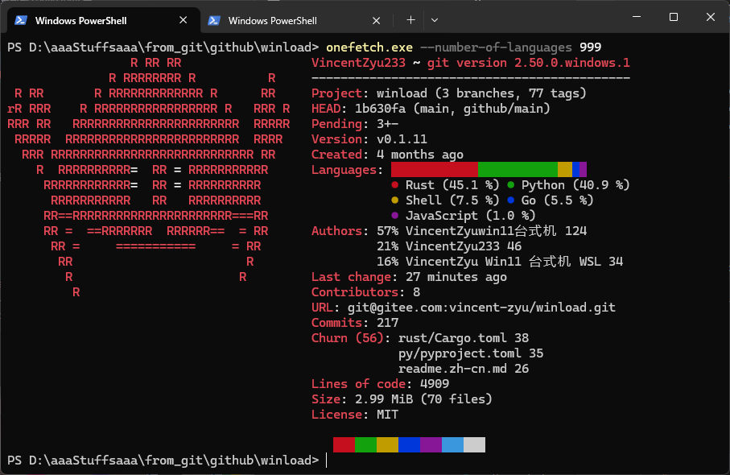Click the yellow block in bottom palette

coord(387,444)
